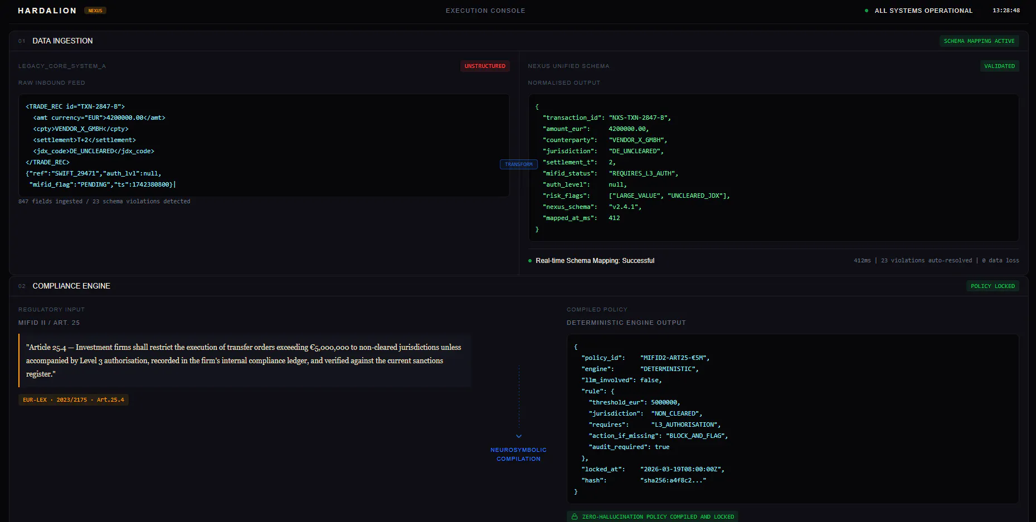Screen dimensions: 1036x522
Task: Click the NEXUS UNIFIED SCHEMA label
Action: [568, 66]
